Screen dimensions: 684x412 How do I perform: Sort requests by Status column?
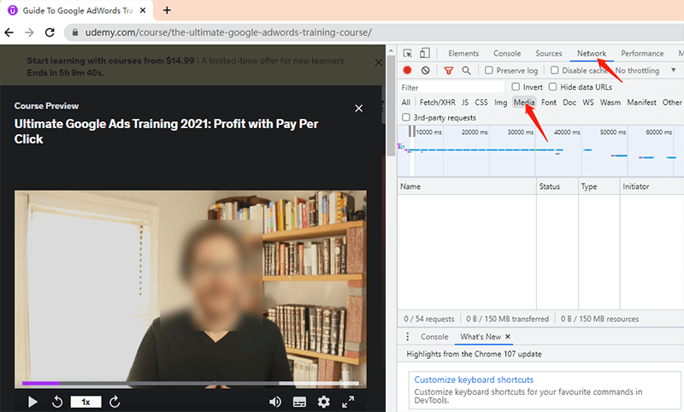[557, 186]
